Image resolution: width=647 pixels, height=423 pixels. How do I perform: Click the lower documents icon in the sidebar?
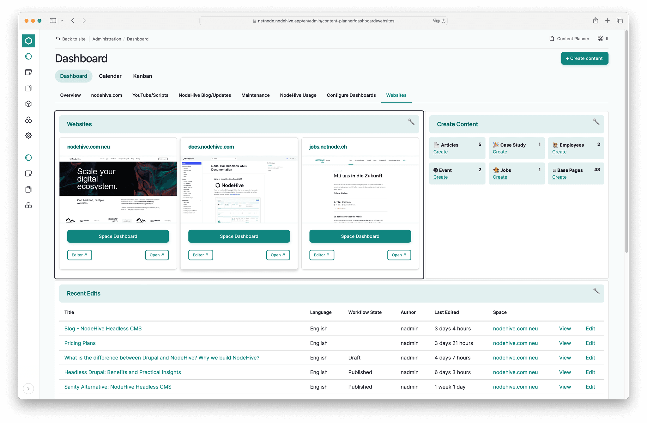click(x=28, y=189)
